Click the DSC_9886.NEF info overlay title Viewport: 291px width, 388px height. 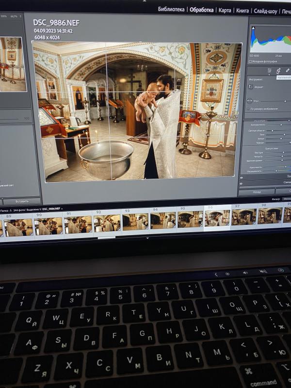[56, 23]
